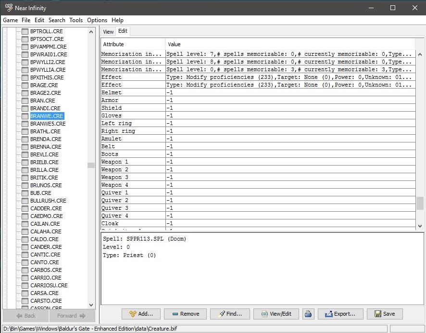Select the Quiver 3 attribute row
Viewport: 426px width, 333px height.
258,208
